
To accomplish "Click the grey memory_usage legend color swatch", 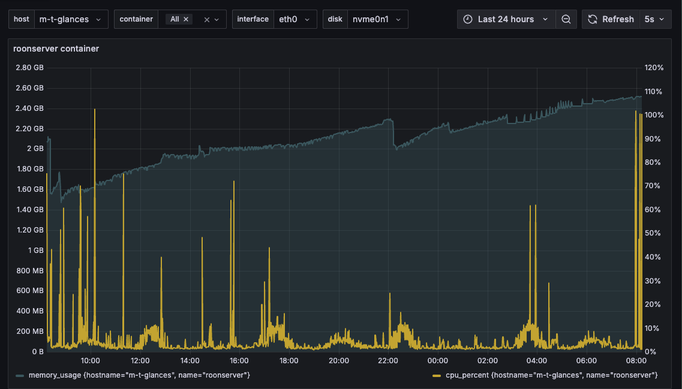I will (20, 375).
